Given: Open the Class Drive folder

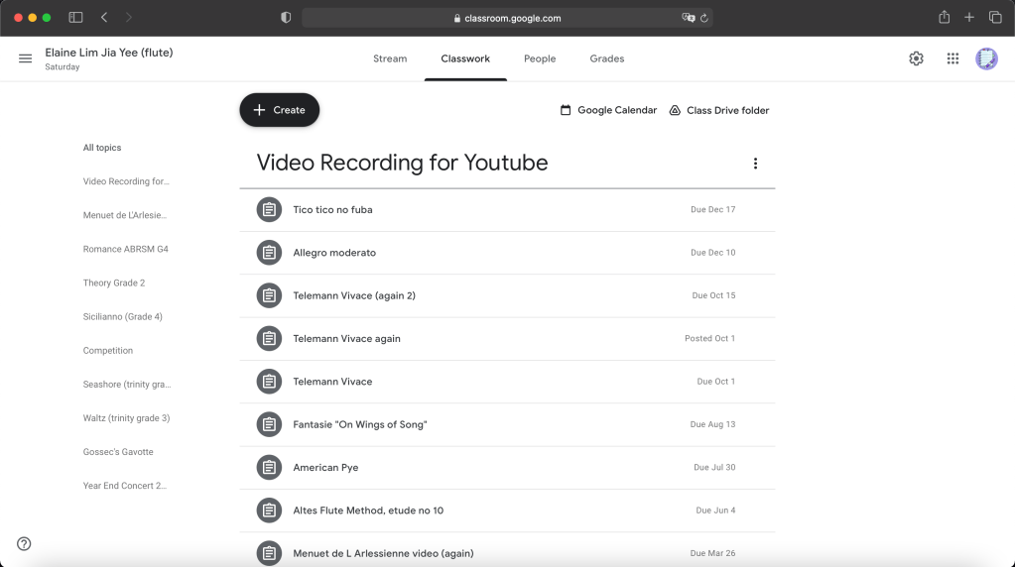Looking at the screenshot, I should coord(718,110).
